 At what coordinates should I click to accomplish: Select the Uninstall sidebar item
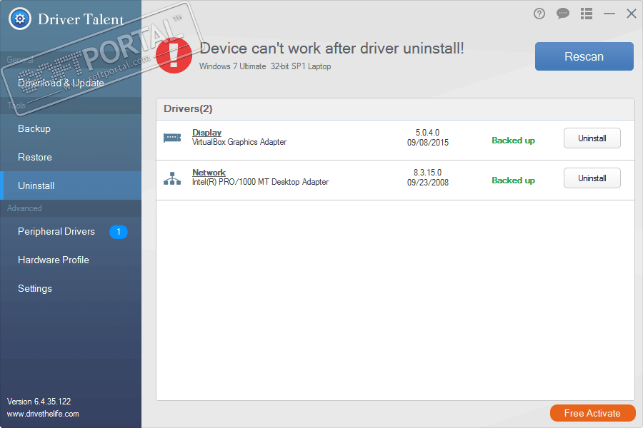pyautogui.click(x=71, y=185)
